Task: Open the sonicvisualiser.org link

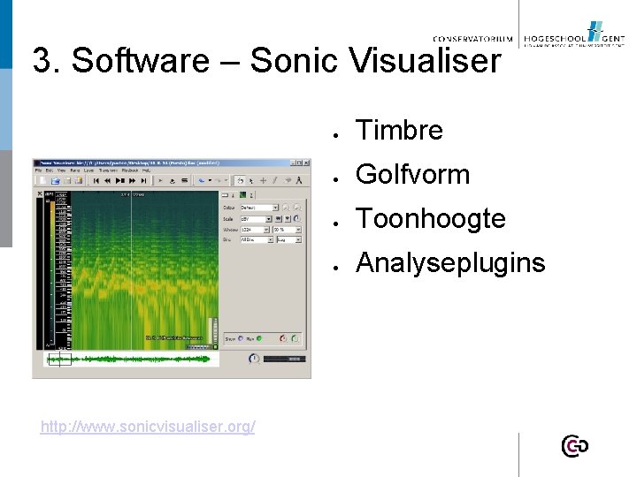Action: pyautogui.click(x=148, y=427)
